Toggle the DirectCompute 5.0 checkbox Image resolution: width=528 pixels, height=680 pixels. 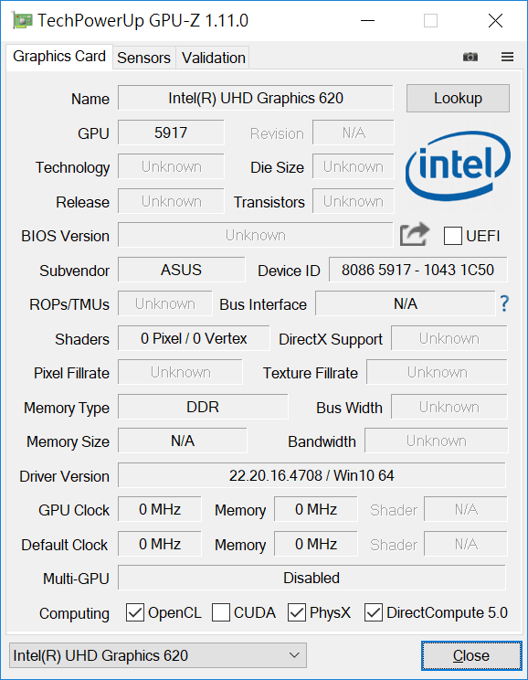[374, 612]
